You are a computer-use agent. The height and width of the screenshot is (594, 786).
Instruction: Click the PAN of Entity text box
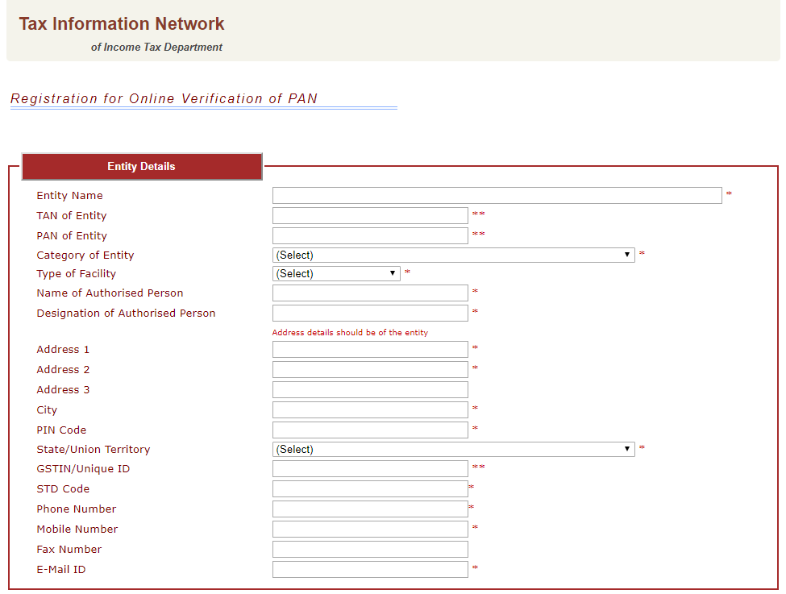(370, 235)
